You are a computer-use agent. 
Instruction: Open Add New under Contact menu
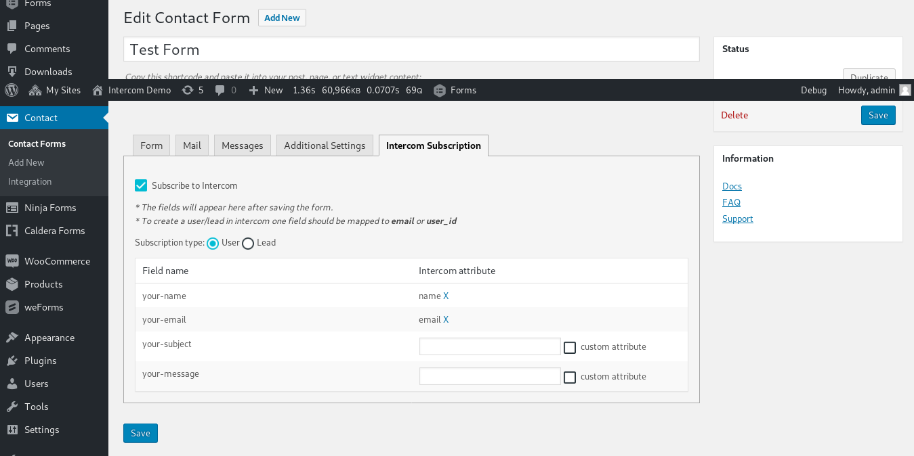pyautogui.click(x=26, y=162)
